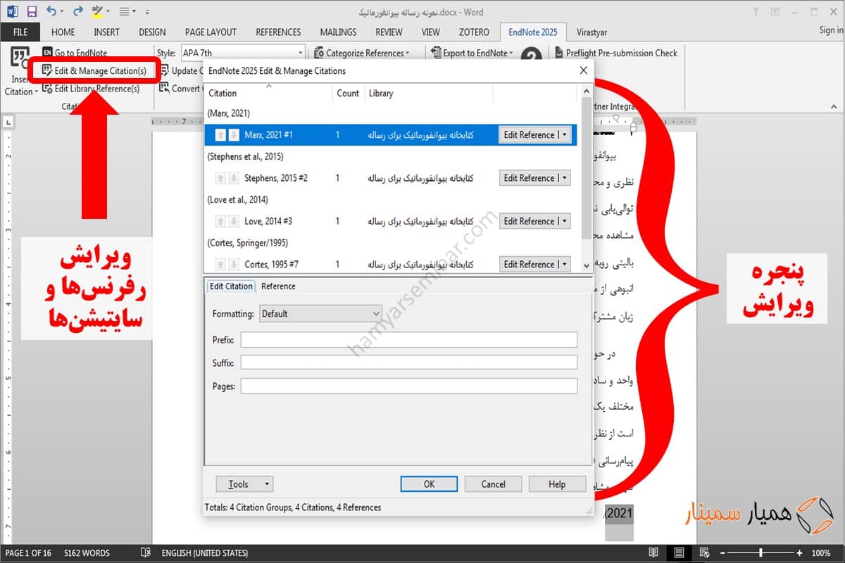Click the Cancel button in dialog
845x563 pixels.
tap(493, 484)
